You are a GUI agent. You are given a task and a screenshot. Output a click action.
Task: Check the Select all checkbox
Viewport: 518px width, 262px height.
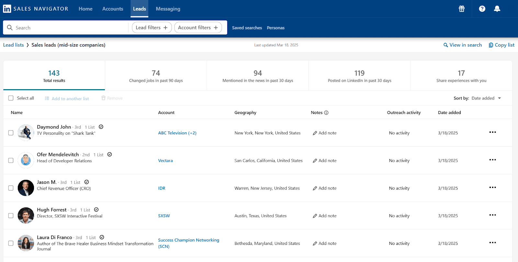(x=11, y=98)
